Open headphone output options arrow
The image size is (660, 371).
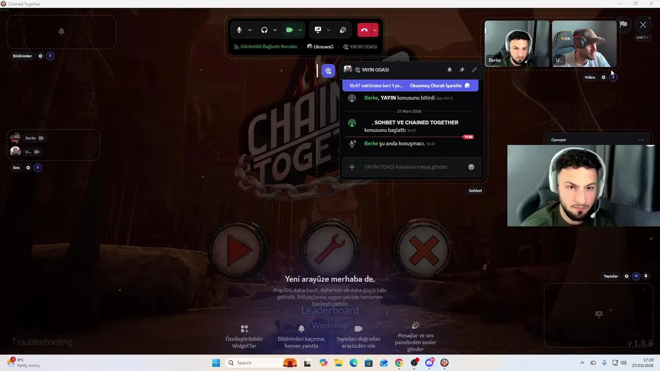pos(275,30)
